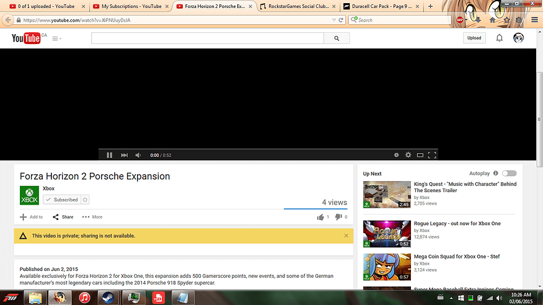Image resolution: width=543 pixels, height=305 pixels.
Task: Switch to theater mode
Action: 420,155
